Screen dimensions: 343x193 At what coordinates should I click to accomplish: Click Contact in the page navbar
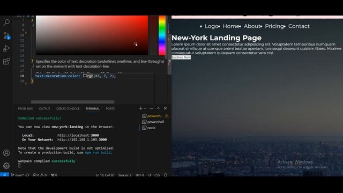[x=299, y=26]
